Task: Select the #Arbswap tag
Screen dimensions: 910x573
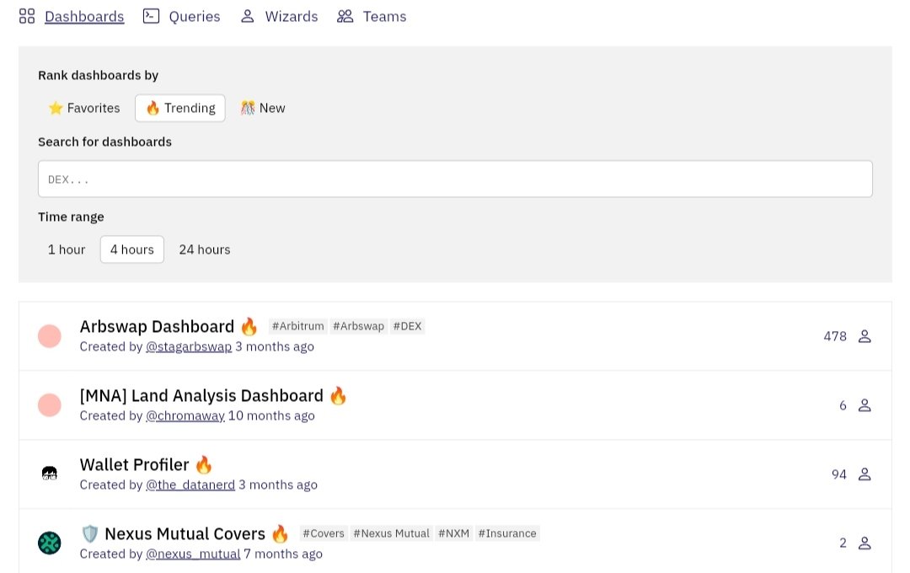Action: tap(358, 326)
